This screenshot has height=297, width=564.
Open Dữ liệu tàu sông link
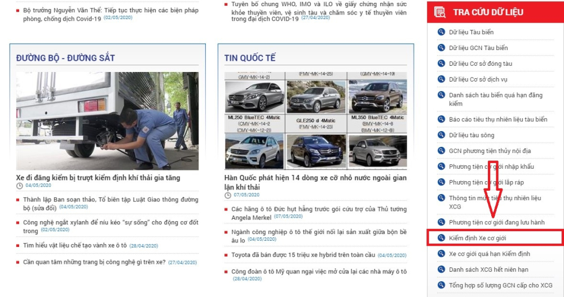[x=472, y=135]
